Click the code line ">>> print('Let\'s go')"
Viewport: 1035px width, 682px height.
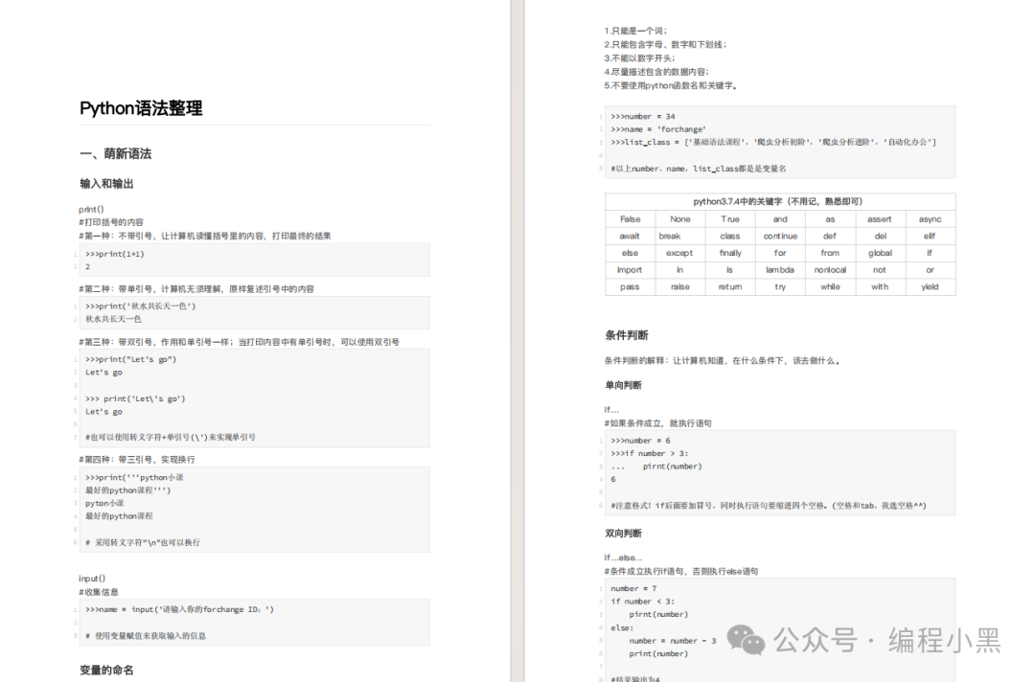(135, 398)
